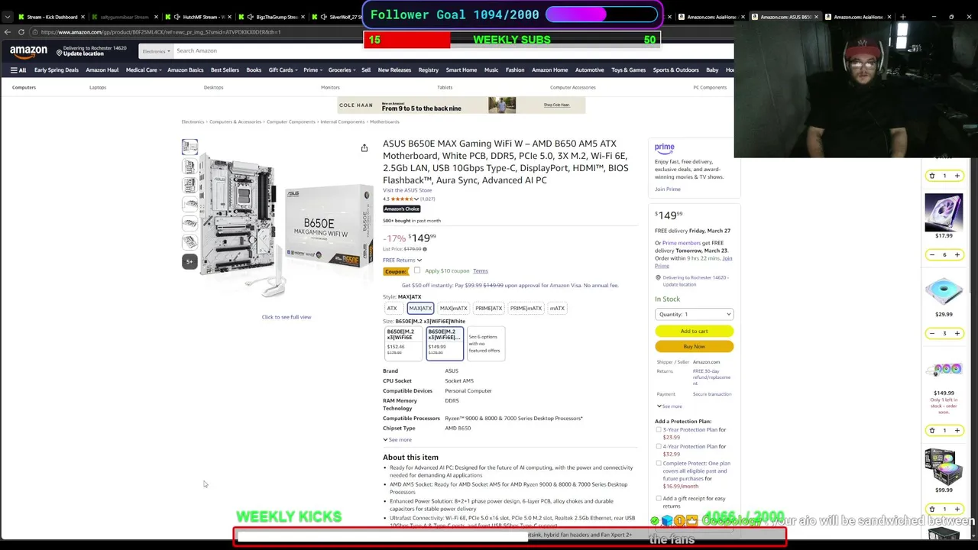The image size is (978, 550).
Task: Click star rating next to 4.3
Action: click(403, 199)
